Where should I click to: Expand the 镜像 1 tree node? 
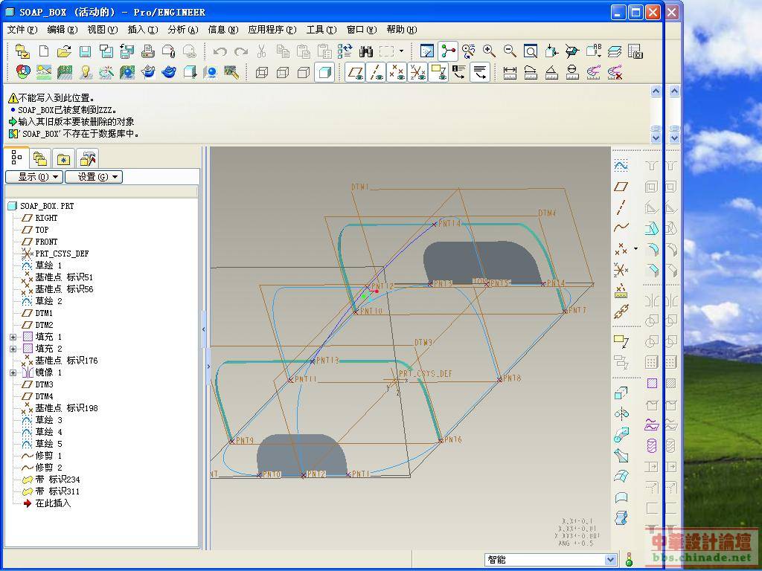pyautogui.click(x=13, y=372)
